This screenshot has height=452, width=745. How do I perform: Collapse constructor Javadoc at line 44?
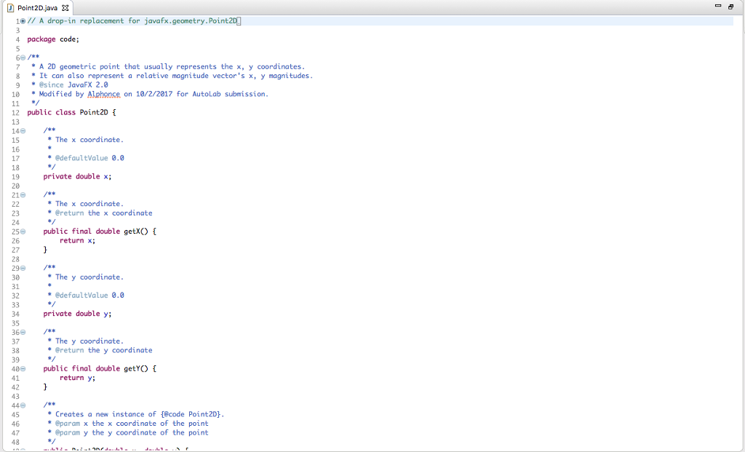click(x=23, y=405)
